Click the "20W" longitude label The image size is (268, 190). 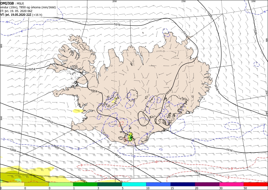coord(114,1)
